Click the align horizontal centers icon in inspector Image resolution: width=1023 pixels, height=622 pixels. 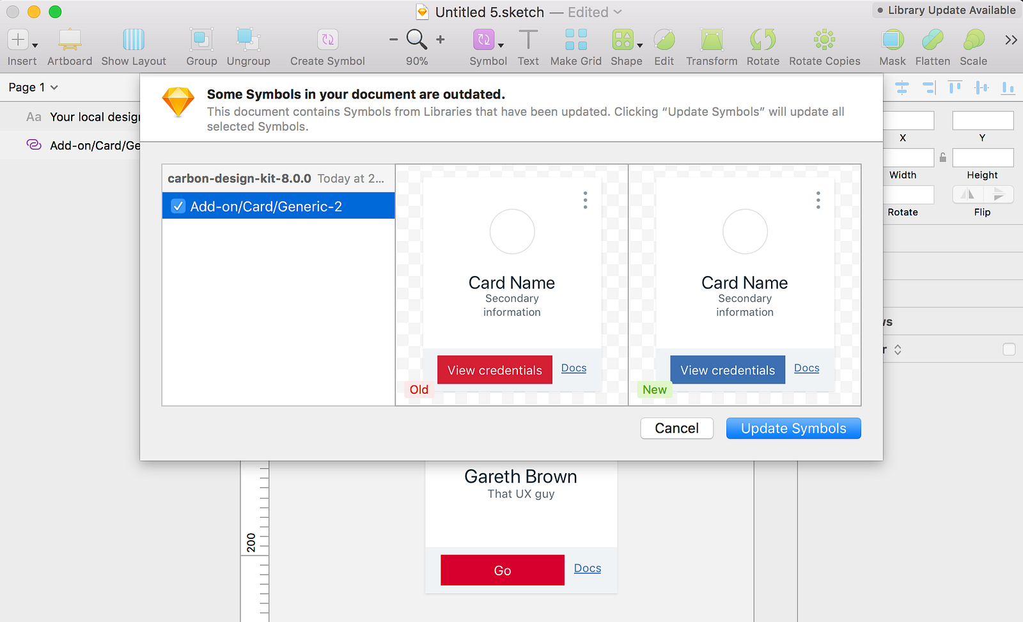tap(902, 88)
